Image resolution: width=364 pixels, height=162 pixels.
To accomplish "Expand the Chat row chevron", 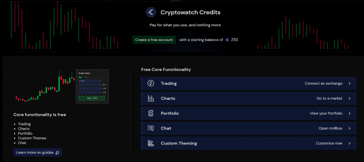I will 349,128.
